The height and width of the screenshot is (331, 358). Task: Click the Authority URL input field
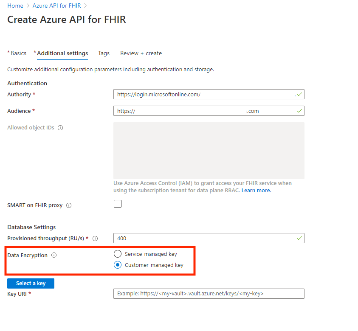click(204, 95)
